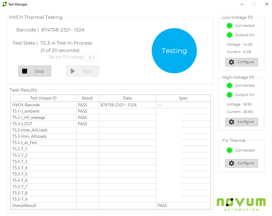
Task: Click the gear icon in High-Voltage PS Configure
Action: click(232, 122)
